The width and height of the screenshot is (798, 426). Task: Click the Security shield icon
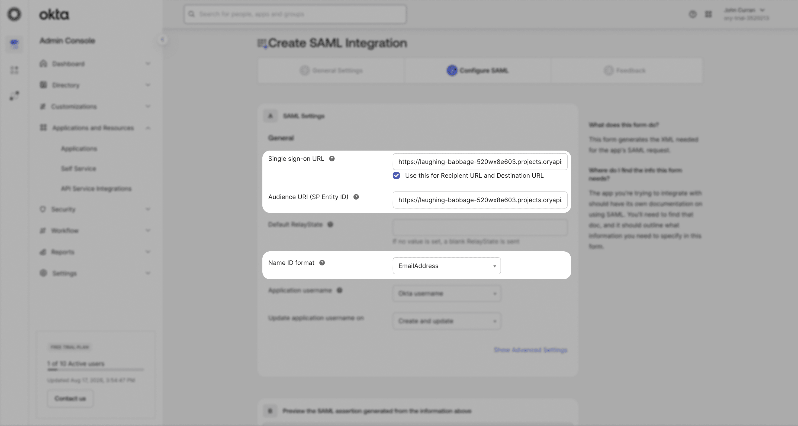pyautogui.click(x=43, y=209)
